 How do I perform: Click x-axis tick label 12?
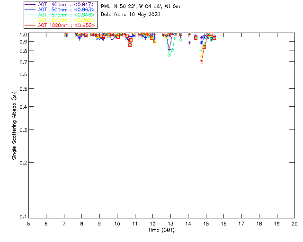point(152,224)
